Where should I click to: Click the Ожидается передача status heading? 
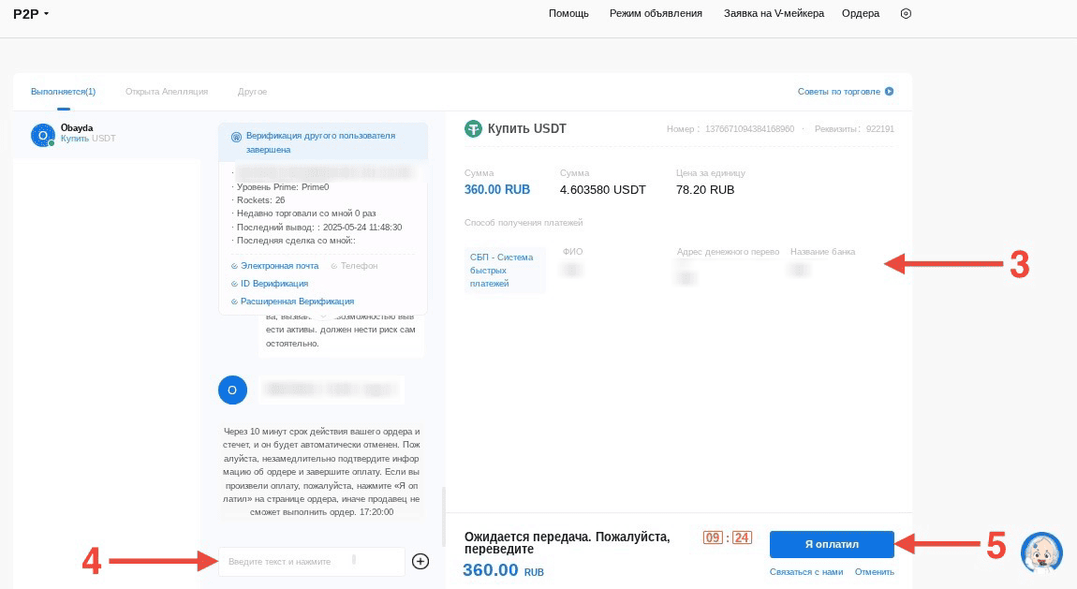(x=568, y=542)
